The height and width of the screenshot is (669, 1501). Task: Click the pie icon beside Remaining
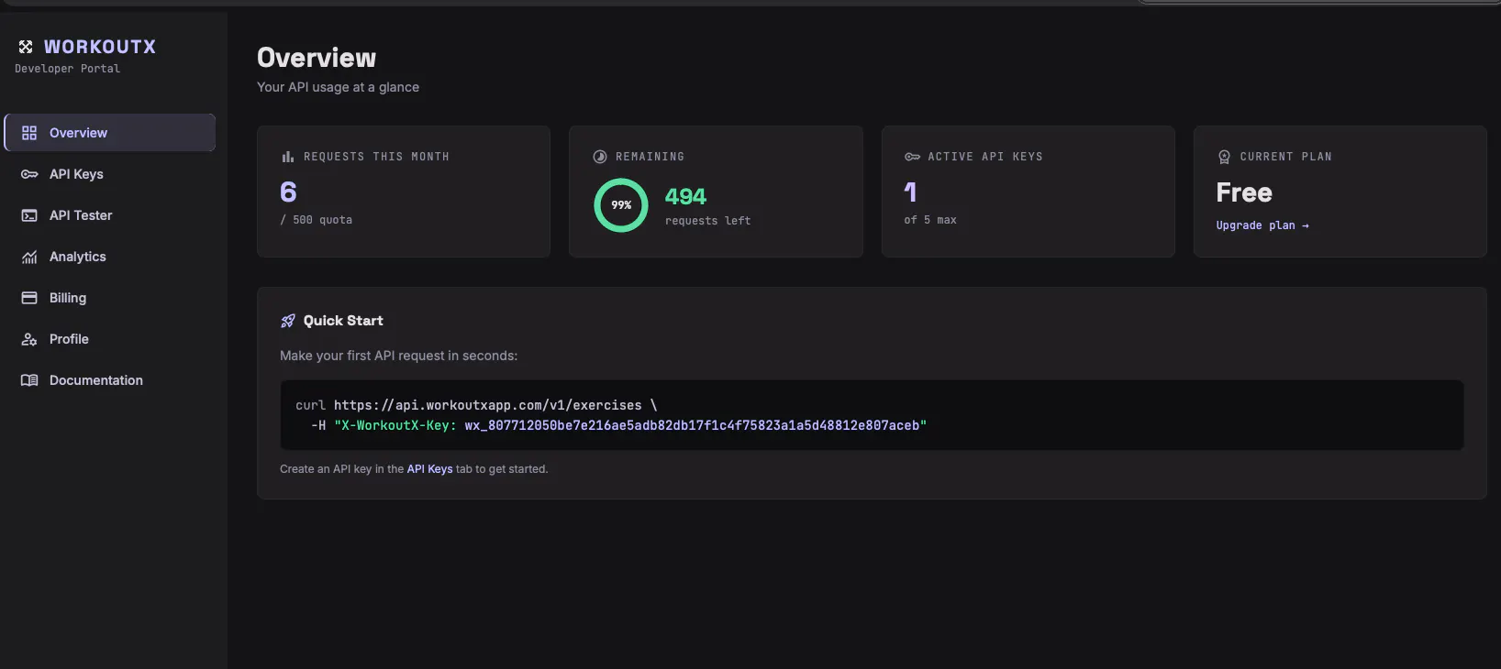click(600, 157)
